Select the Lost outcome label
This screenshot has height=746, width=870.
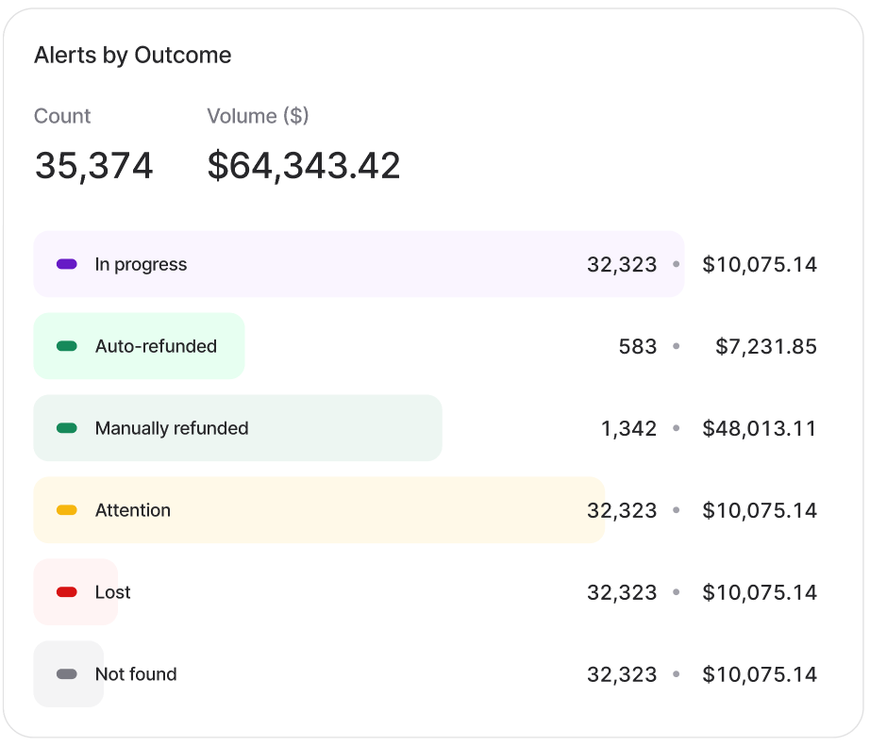113,592
